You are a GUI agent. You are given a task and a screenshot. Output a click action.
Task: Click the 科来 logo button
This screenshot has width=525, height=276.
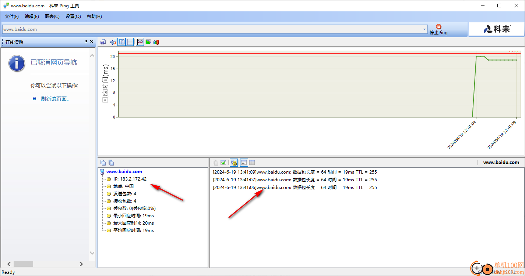pos(496,29)
